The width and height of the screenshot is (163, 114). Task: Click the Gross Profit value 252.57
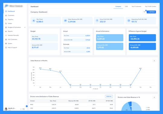(x=103, y=22)
